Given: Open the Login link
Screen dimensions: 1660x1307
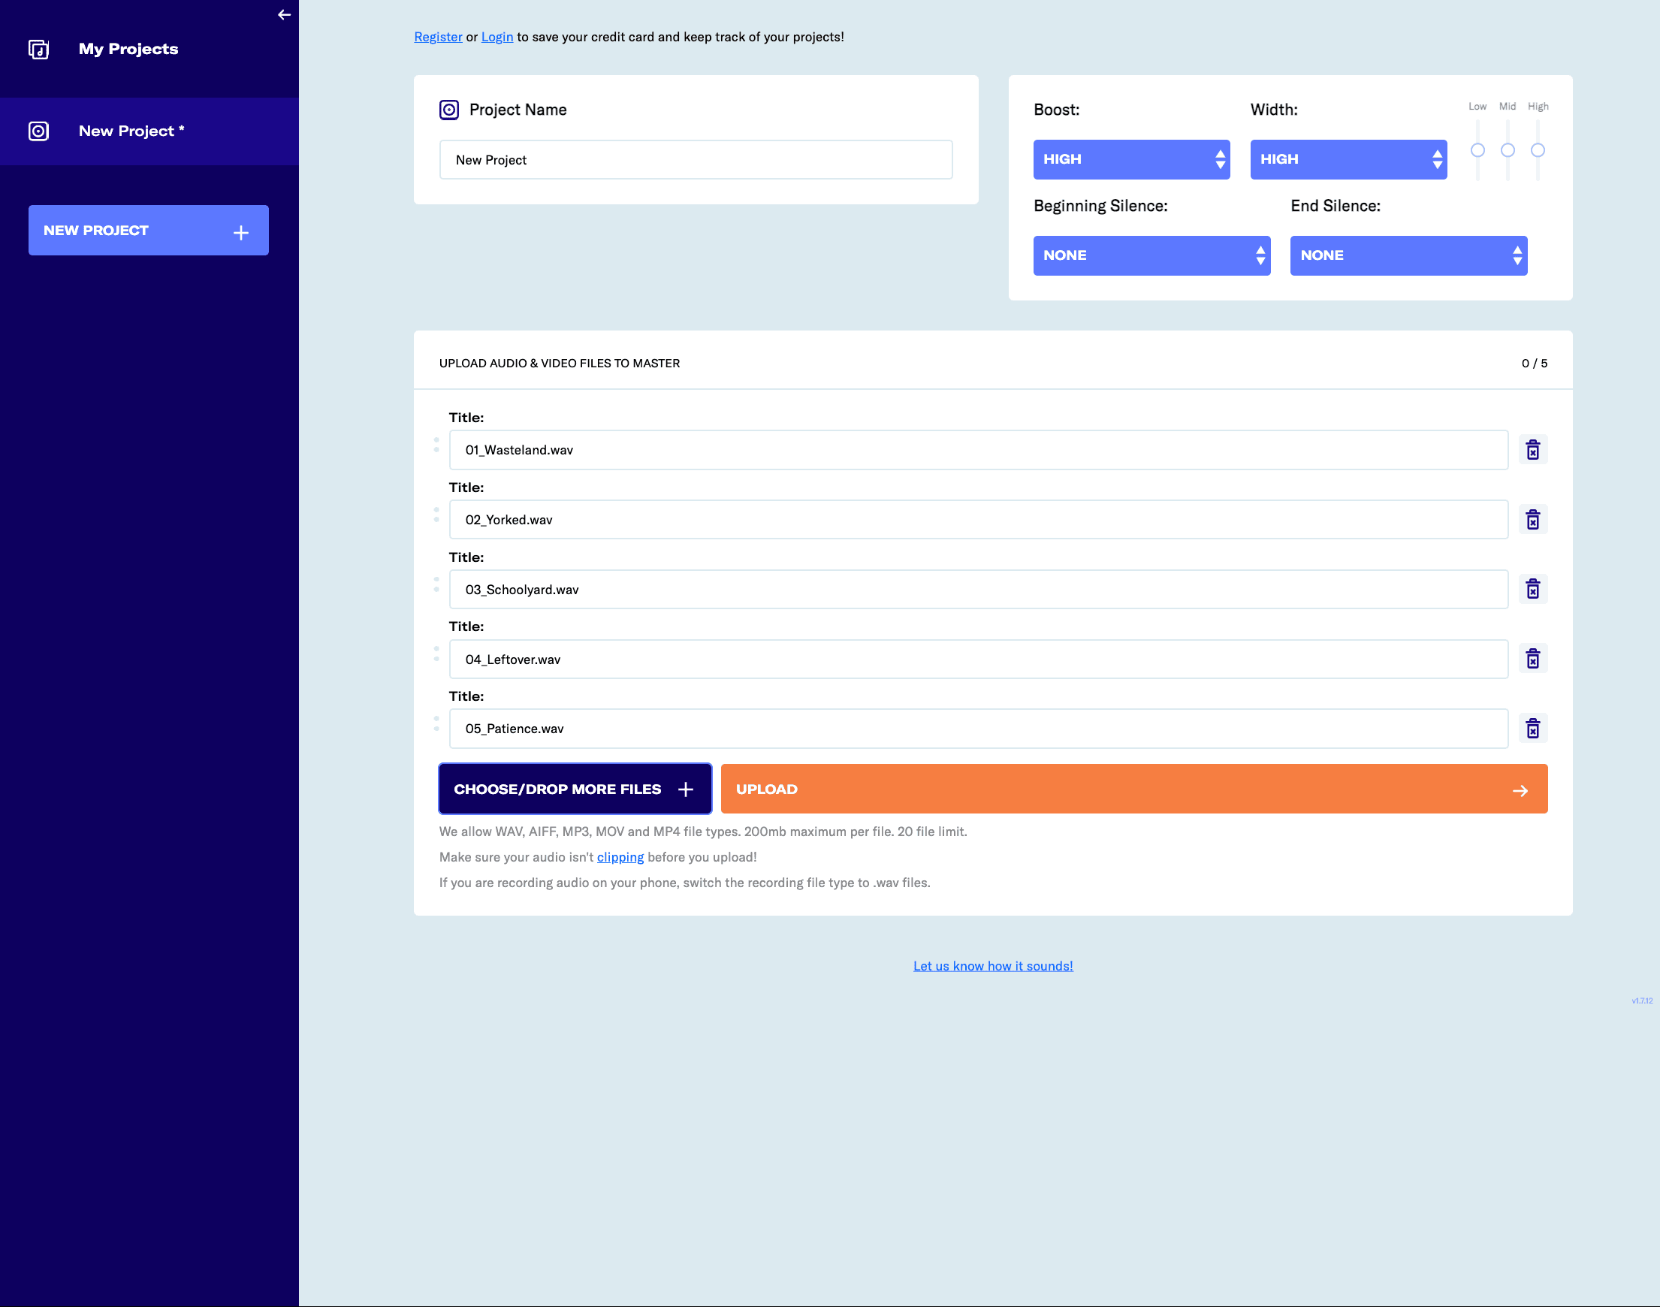Looking at the screenshot, I should pyautogui.click(x=496, y=37).
